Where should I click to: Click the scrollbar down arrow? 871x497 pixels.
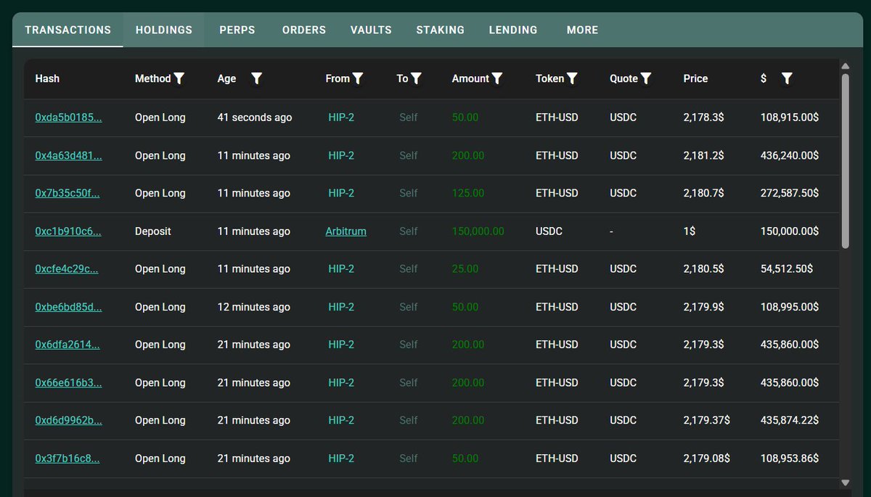coord(845,482)
